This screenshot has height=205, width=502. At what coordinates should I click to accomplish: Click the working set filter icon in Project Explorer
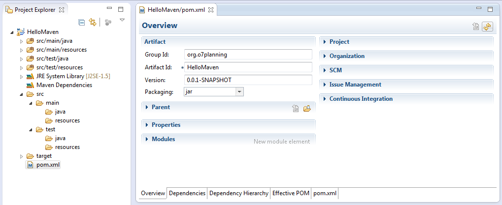pyautogui.click(x=108, y=22)
